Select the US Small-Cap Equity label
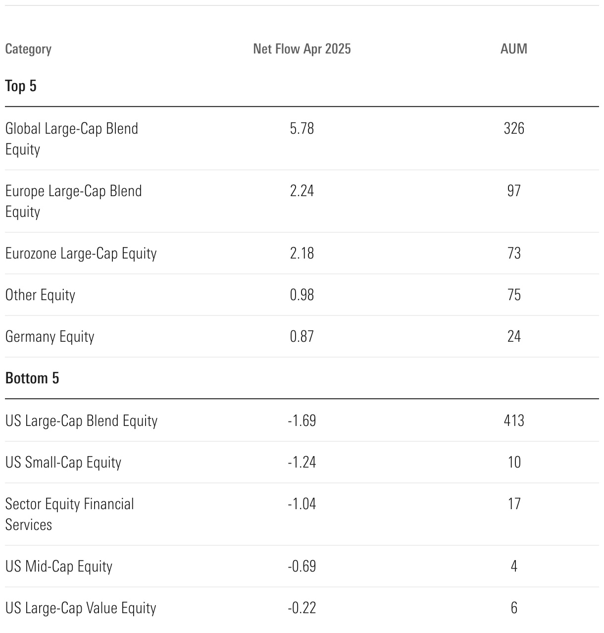604x633 pixels. click(63, 463)
